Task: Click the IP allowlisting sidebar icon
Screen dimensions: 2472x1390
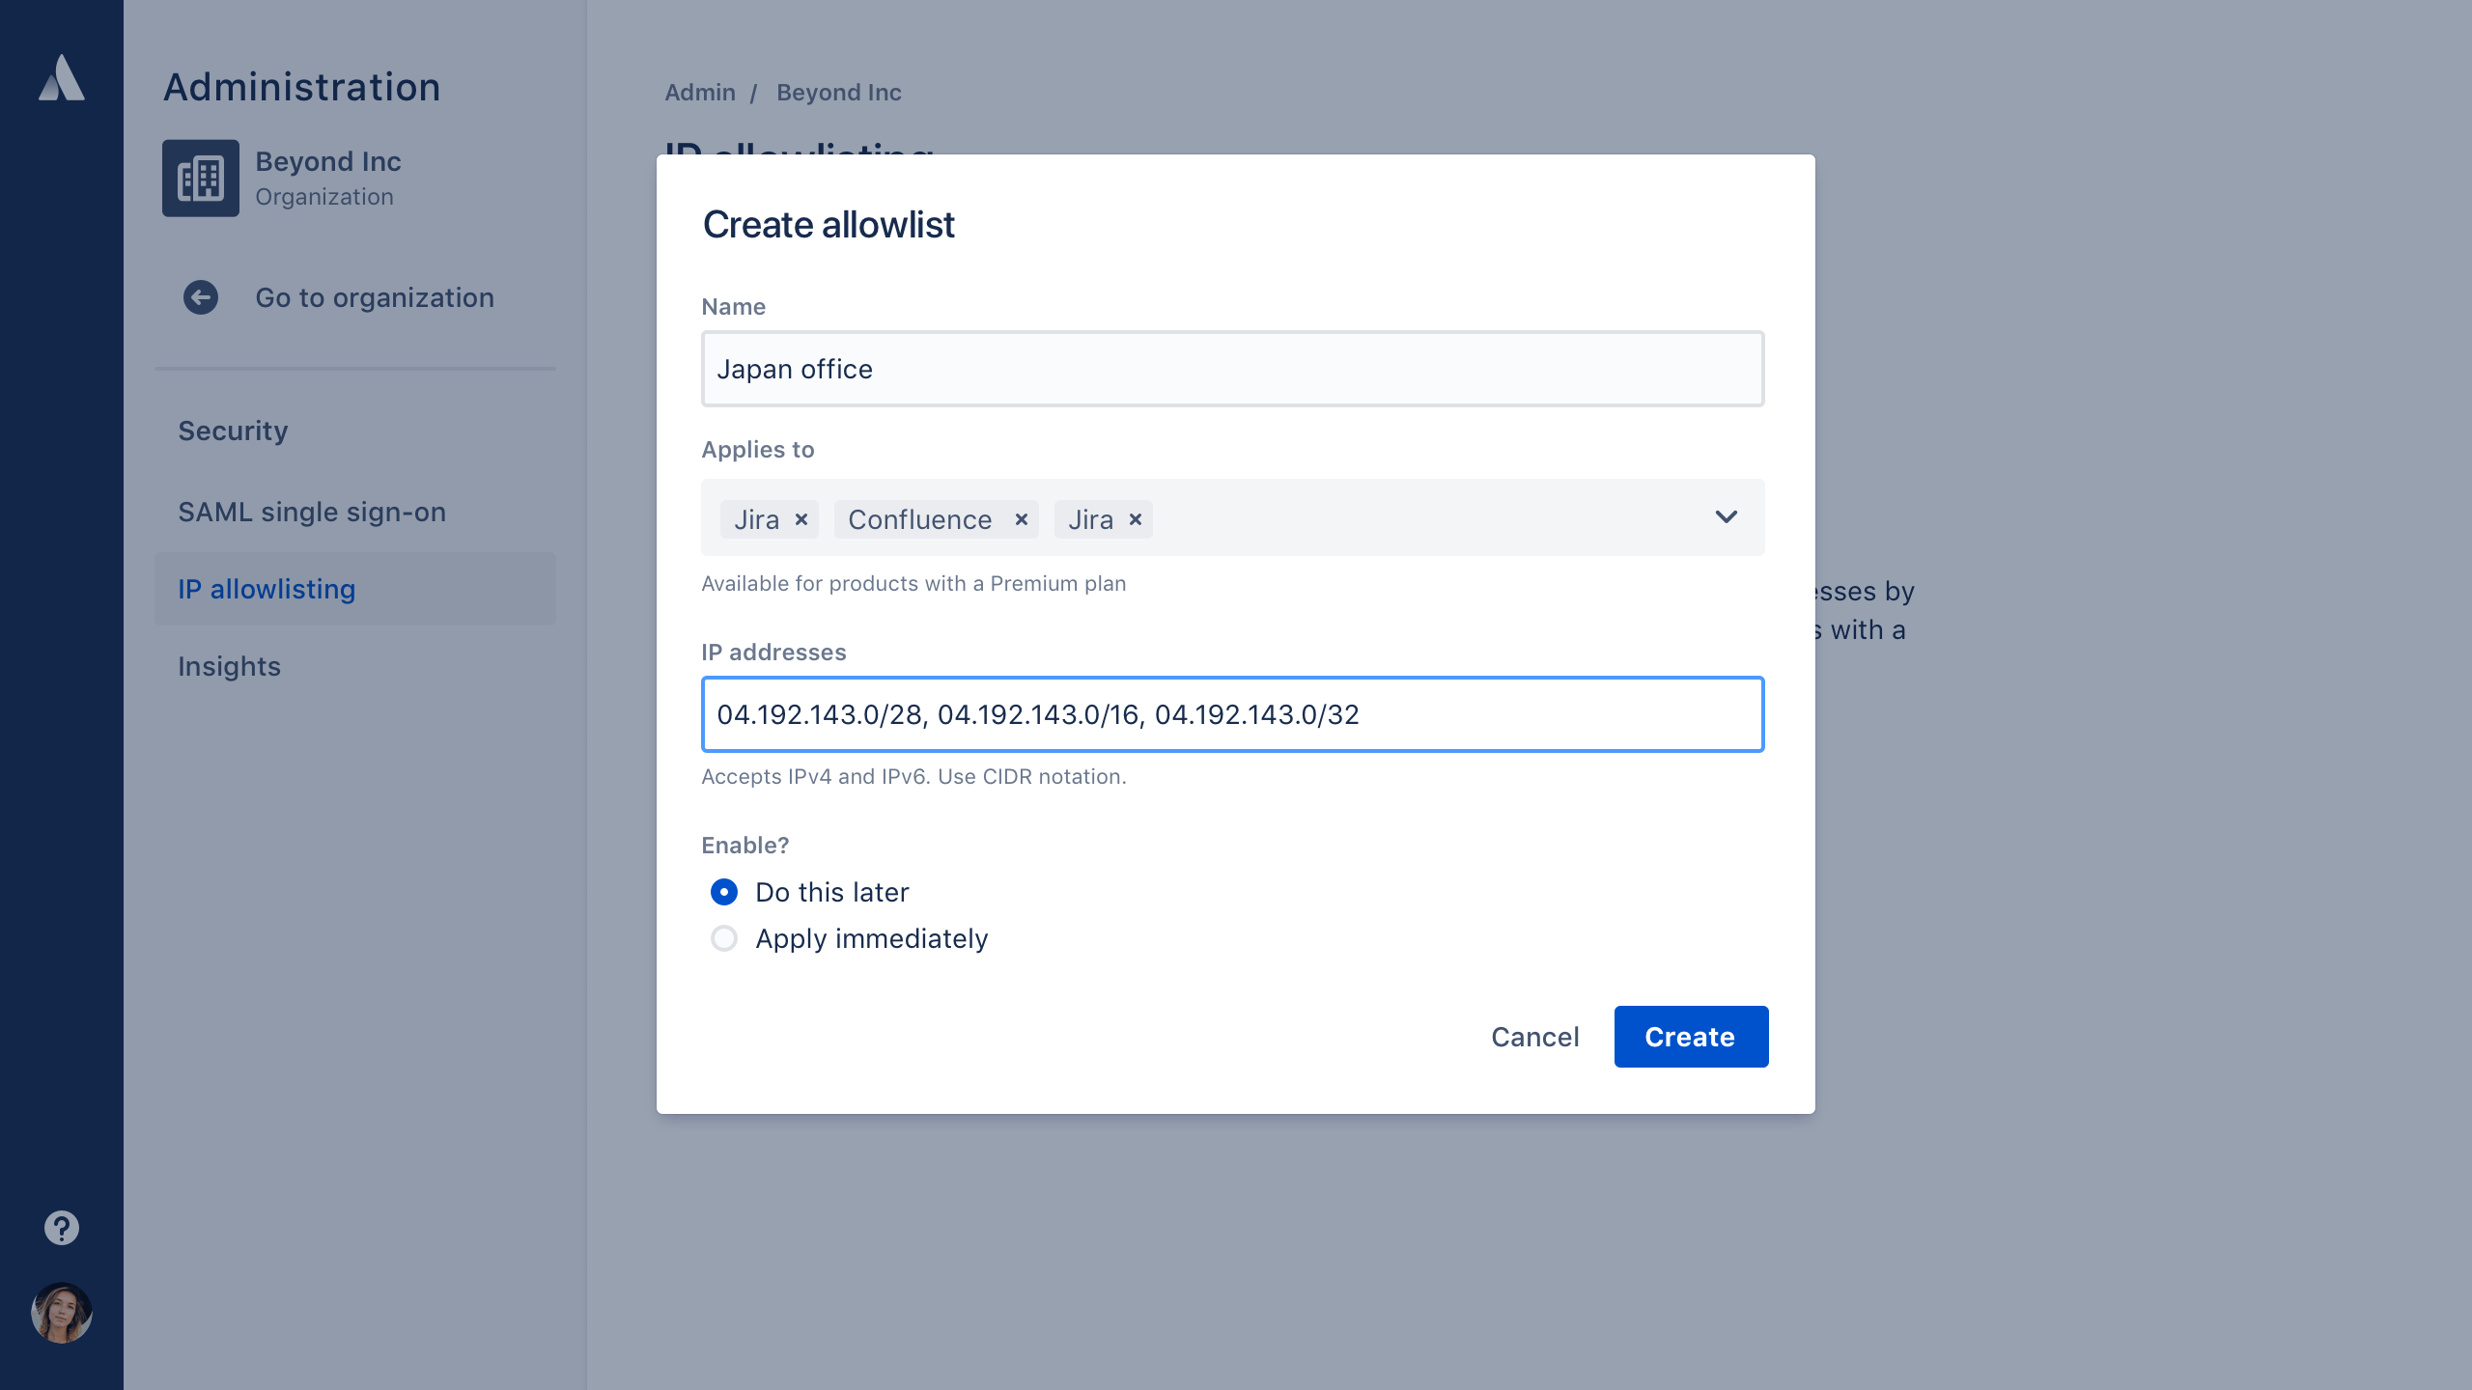Action: (x=267, y=587)
